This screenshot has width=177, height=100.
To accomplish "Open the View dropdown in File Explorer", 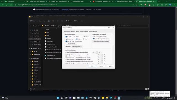I will [x=77, y=21].
